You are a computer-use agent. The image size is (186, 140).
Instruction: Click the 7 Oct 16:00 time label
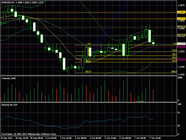155,138
